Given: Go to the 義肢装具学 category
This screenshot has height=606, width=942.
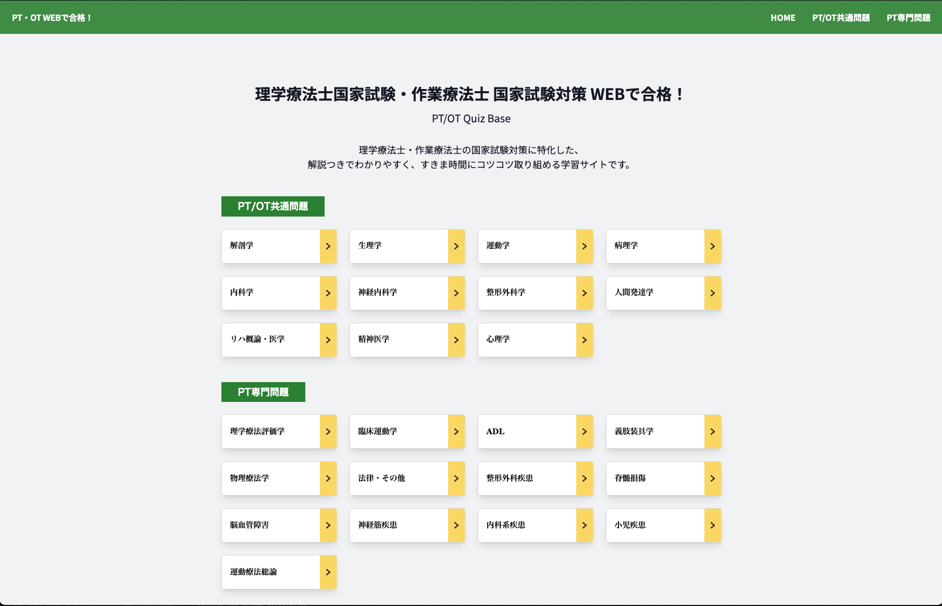Looking at the screenshot, I should [664, 432].
